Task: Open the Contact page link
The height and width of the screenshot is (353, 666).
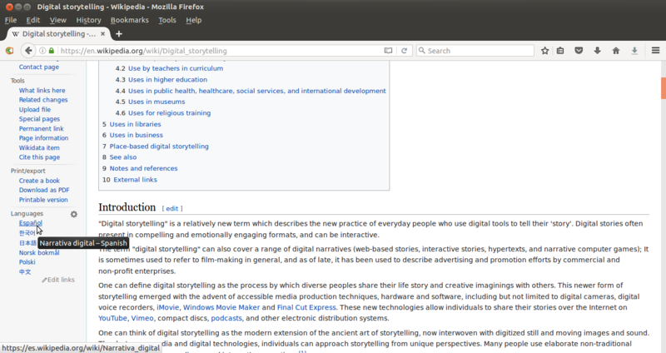Action: click(x=38, y=67)
